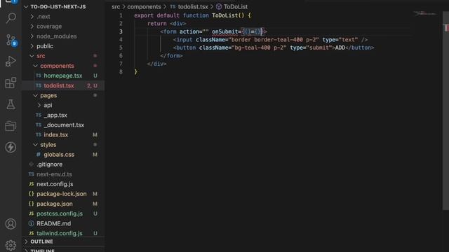
Task: Select todolist.tsx in explorer
Action: click(x=63, y=85)
